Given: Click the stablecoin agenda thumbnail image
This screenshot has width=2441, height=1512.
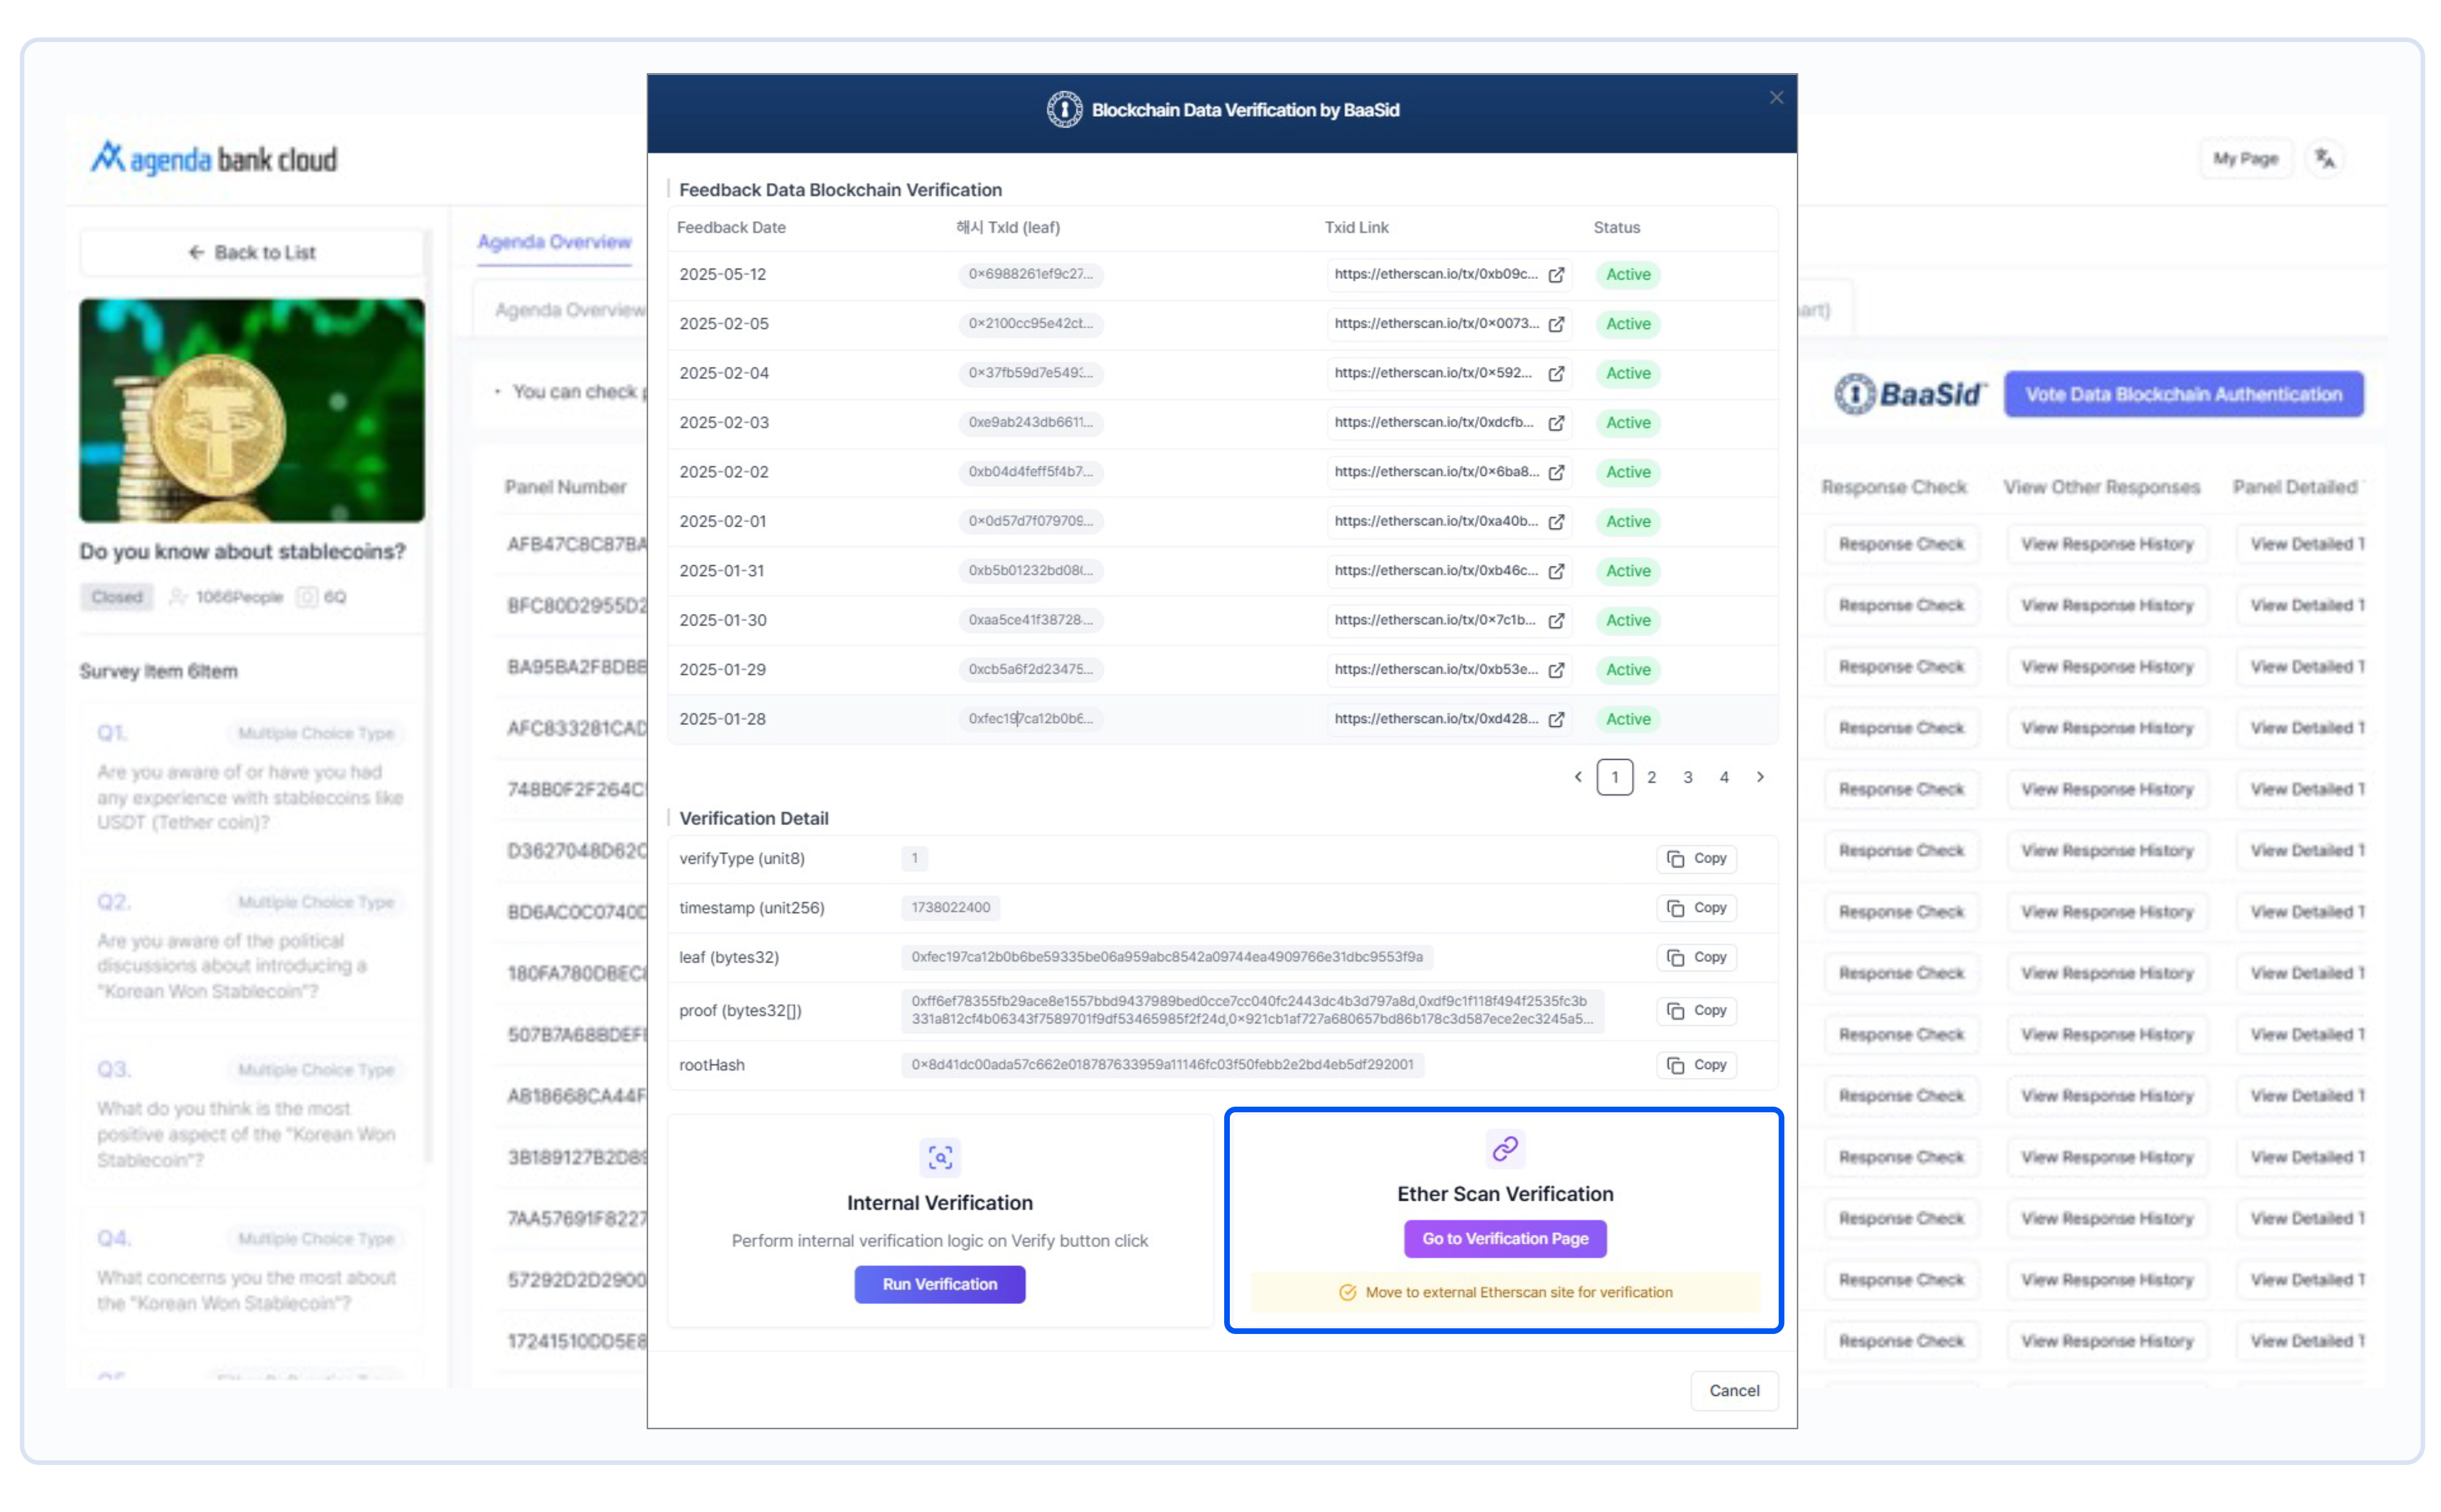Looking at the screenshot, I should coord(252,410).
